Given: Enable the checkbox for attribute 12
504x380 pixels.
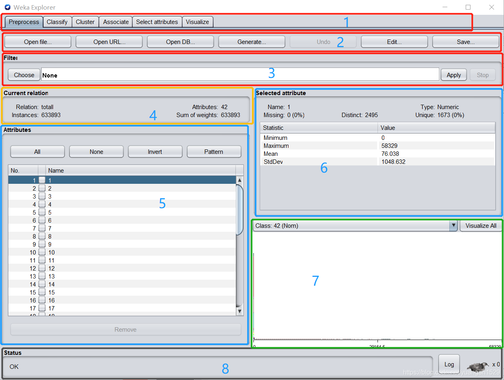Looking at the screenshot, I should [42, 268].
